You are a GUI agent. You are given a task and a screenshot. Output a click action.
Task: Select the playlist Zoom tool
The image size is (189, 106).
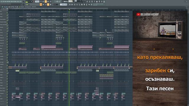[16, 7]
